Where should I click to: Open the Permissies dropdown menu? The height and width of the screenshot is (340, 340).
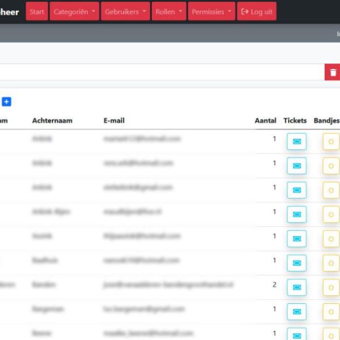pyautogui.click(x=211, y=12)
